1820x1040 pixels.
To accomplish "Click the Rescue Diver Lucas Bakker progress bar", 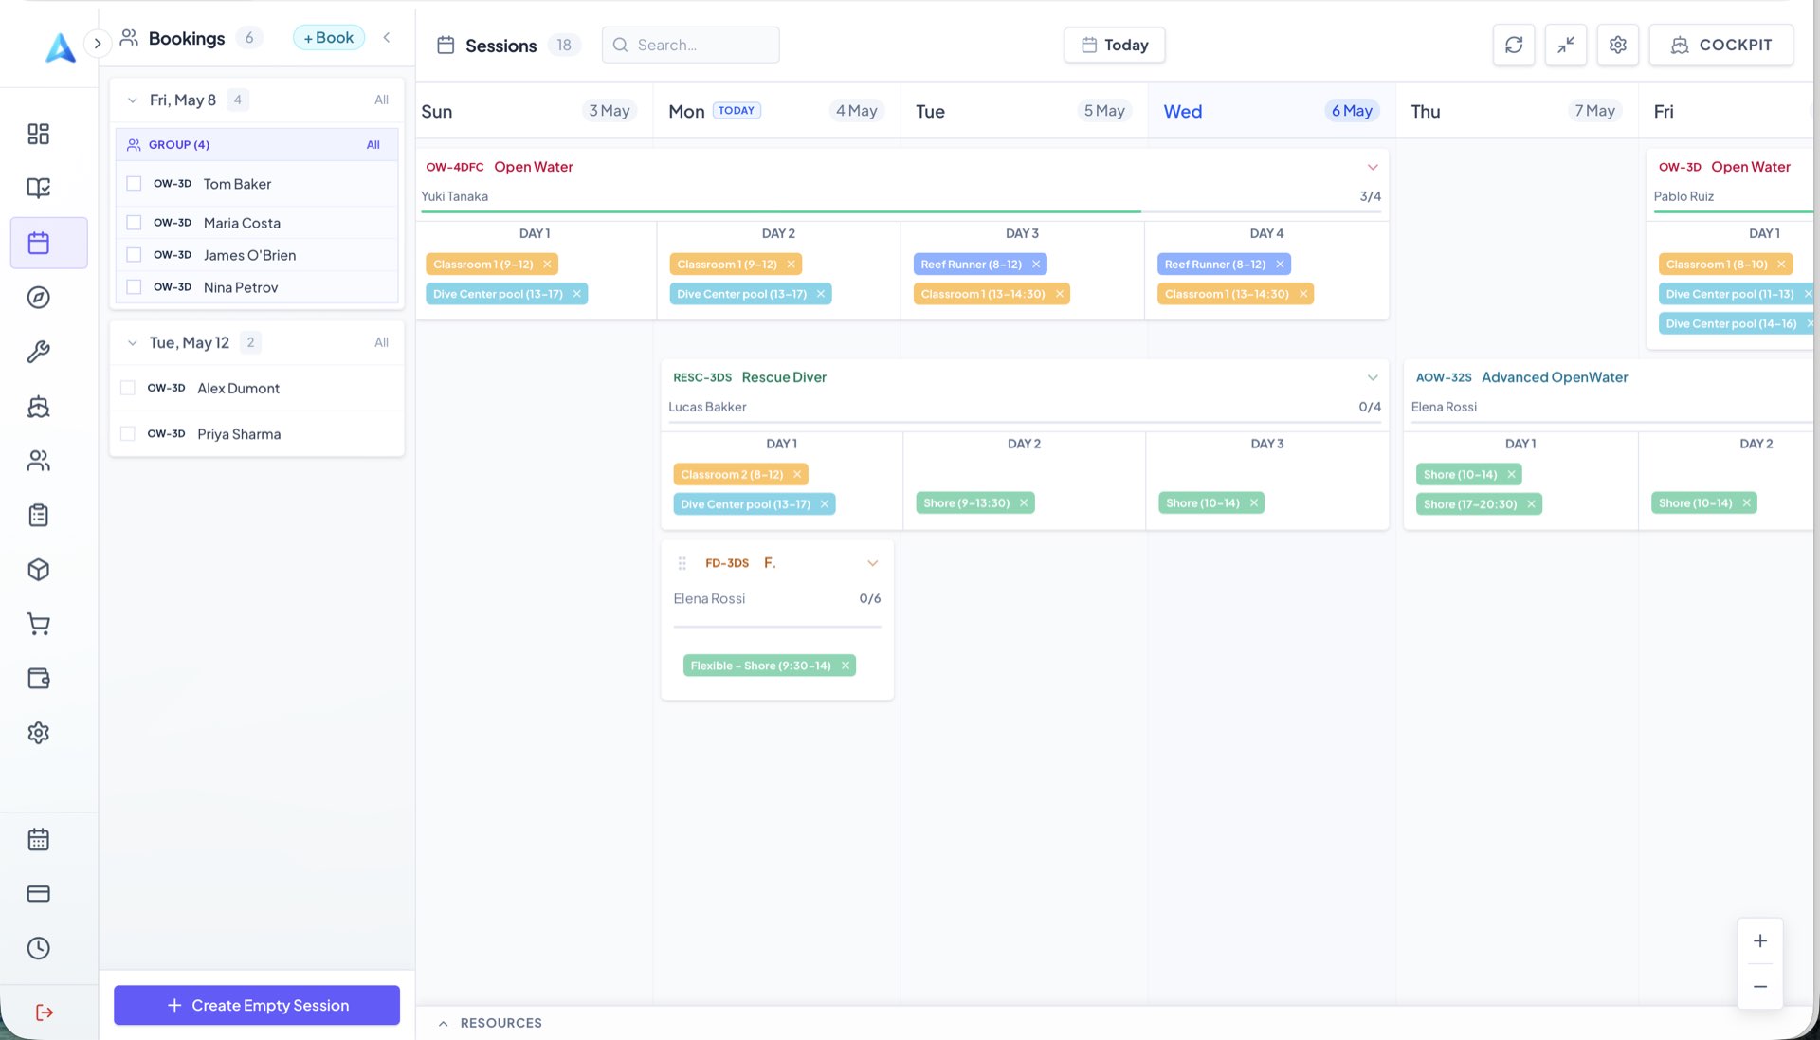I will pos(1025,422).
